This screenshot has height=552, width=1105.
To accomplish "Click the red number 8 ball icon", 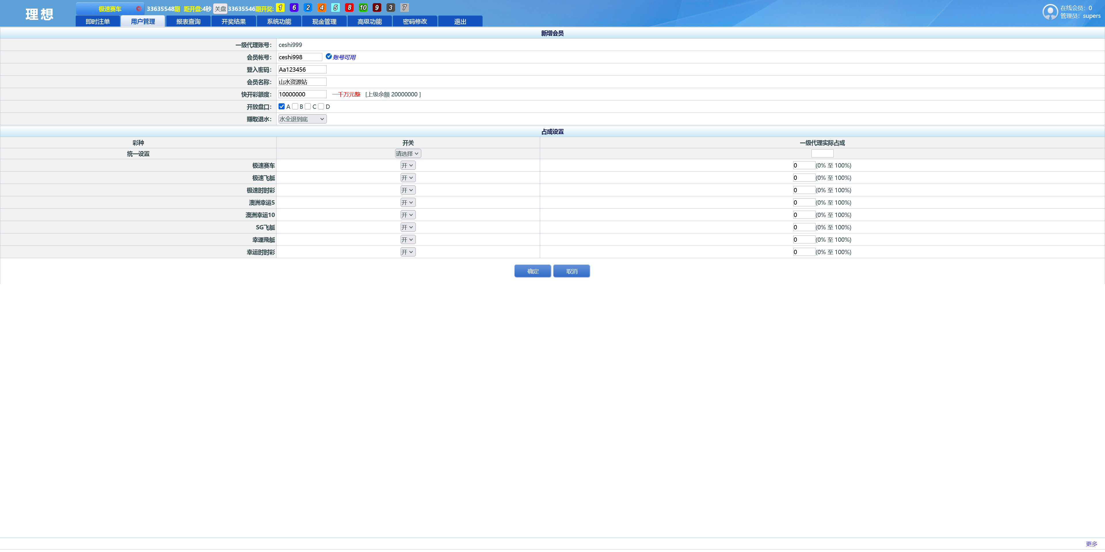I will click(x=349, y=8).
